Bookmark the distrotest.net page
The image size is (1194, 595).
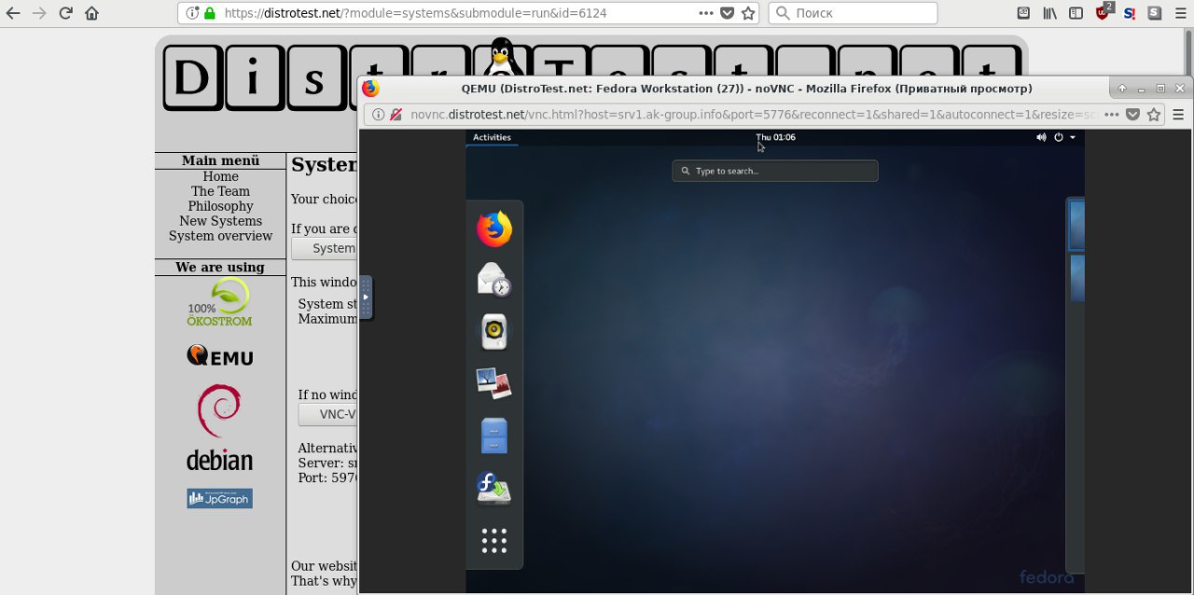(748, 13)
